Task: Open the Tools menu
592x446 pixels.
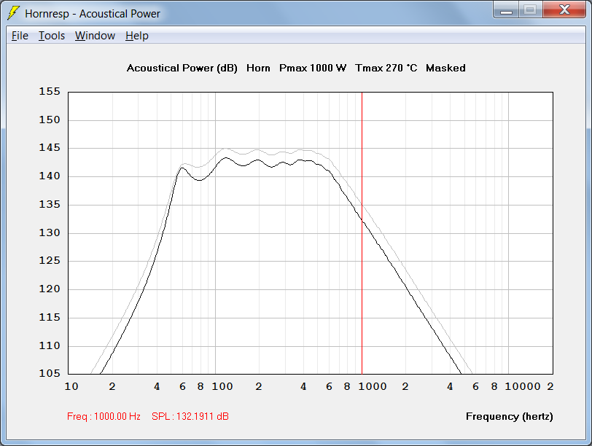Action: (x=52, y=36)
